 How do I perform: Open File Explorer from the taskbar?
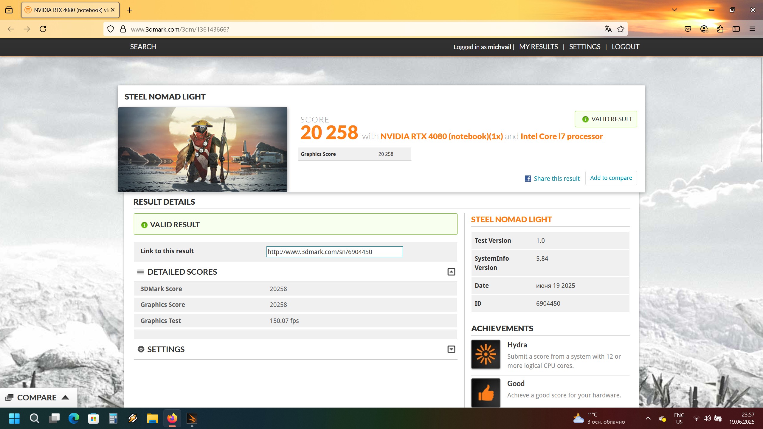pyautogui.click(x=152, y=419)
